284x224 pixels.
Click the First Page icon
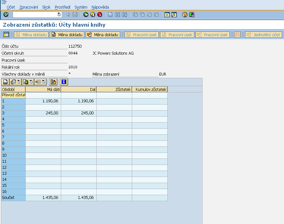pyautogui.click(x=135, y=15)
